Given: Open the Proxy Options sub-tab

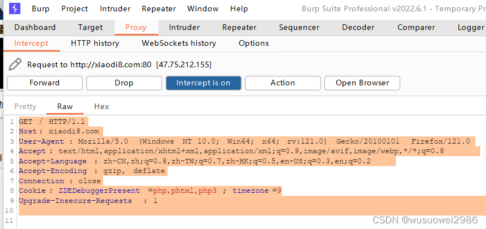Looking at the screenshot, I should coord(253,43).
